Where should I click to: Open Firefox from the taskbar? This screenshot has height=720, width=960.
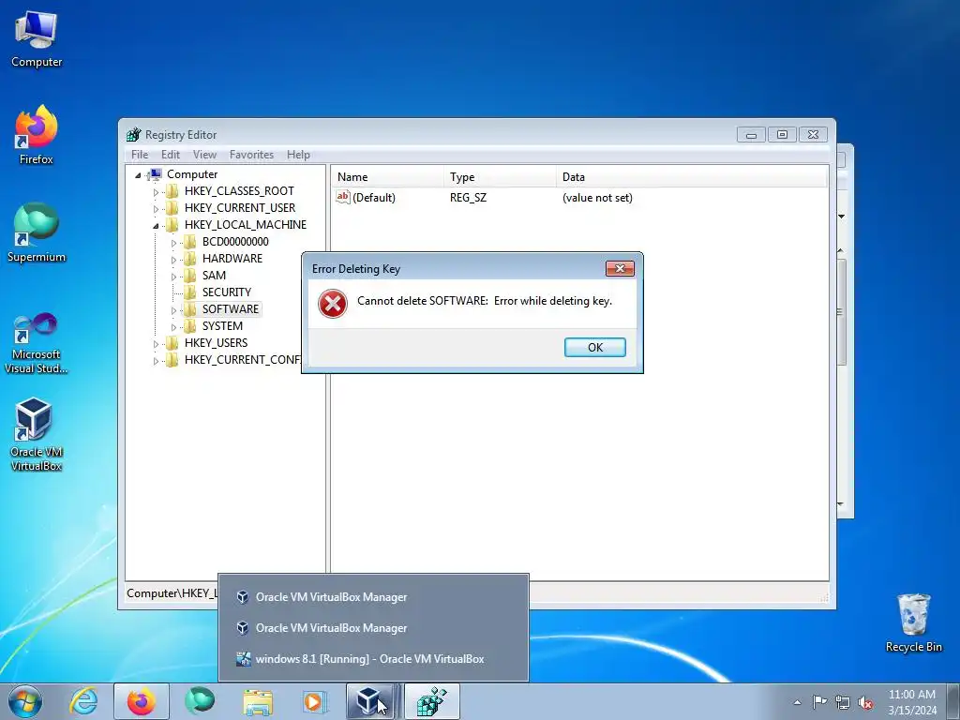point(142,701)
